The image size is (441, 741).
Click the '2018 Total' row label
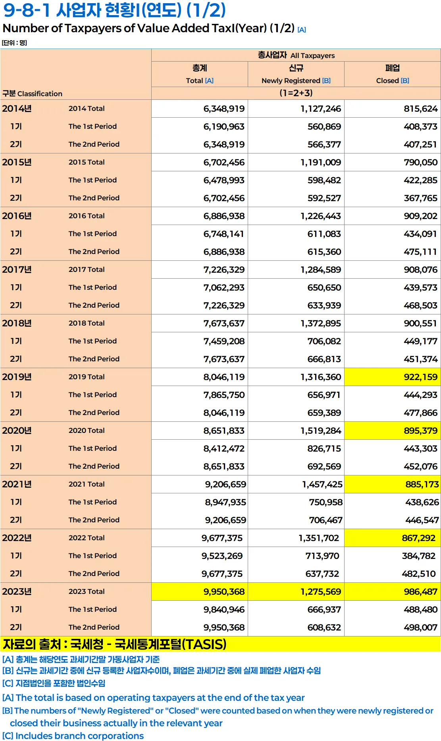[87, 323]
